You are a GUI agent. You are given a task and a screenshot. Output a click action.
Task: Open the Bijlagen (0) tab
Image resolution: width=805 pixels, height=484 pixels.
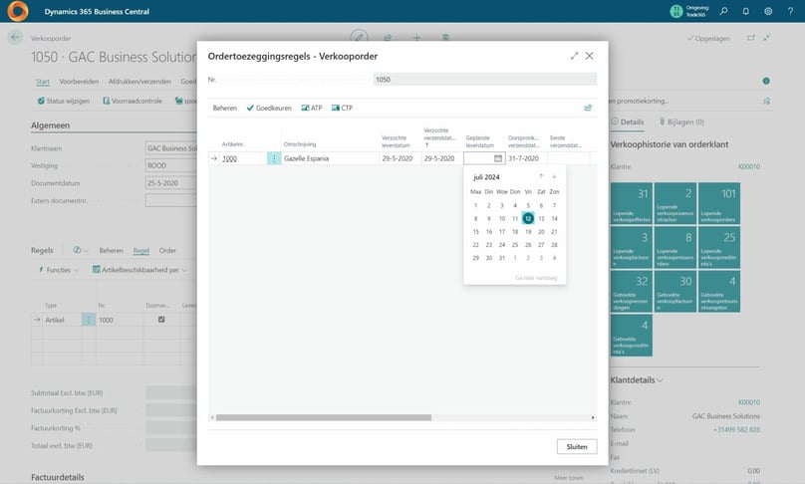click(x=681, y=121)
